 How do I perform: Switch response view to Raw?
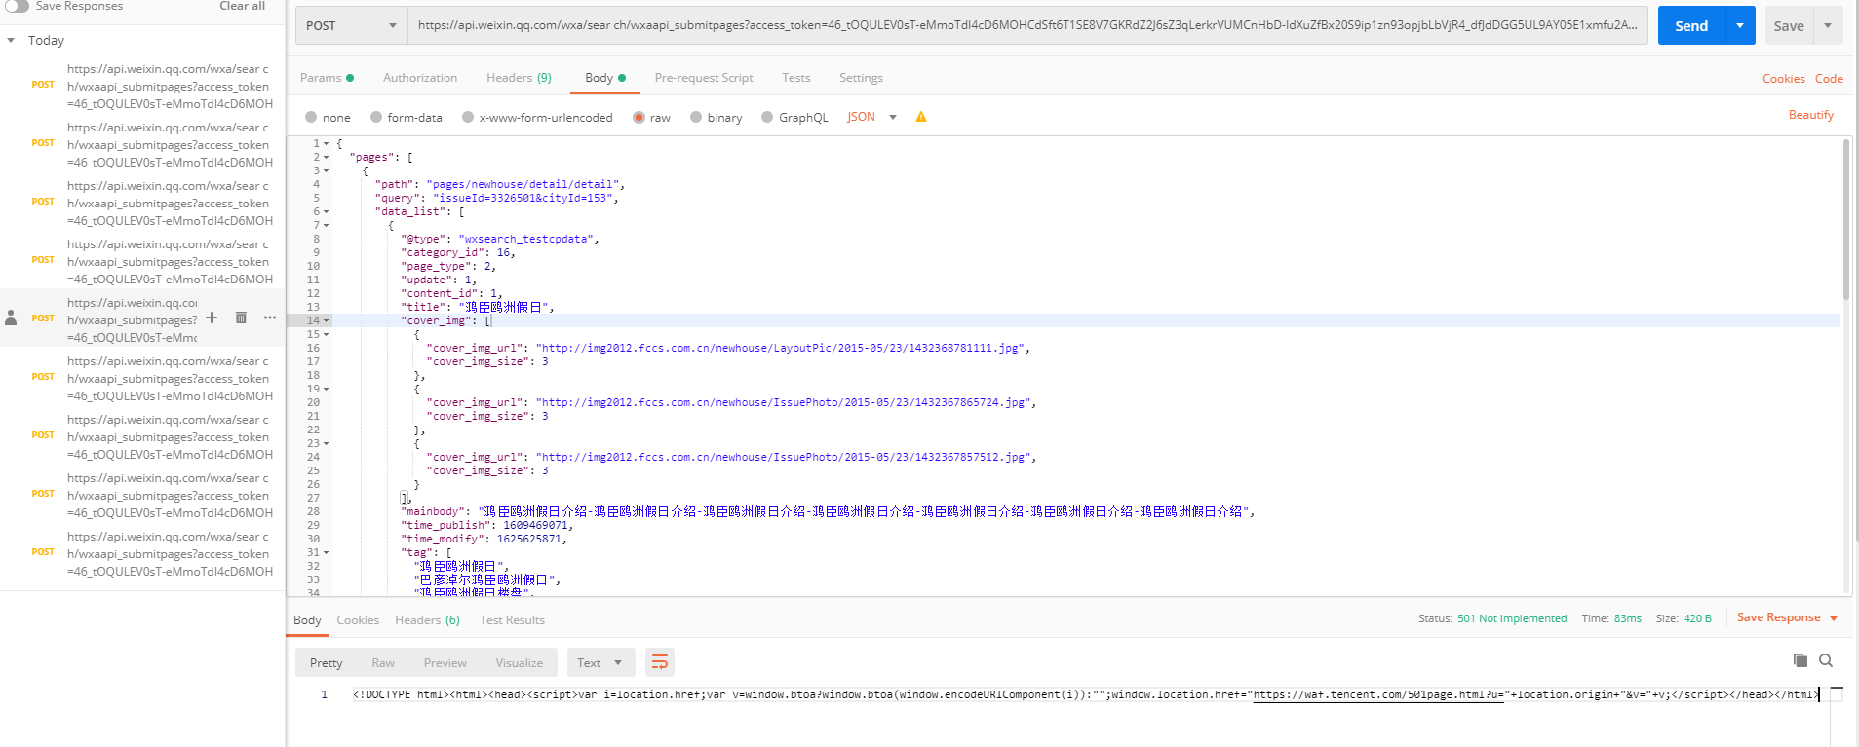(383, 662)
